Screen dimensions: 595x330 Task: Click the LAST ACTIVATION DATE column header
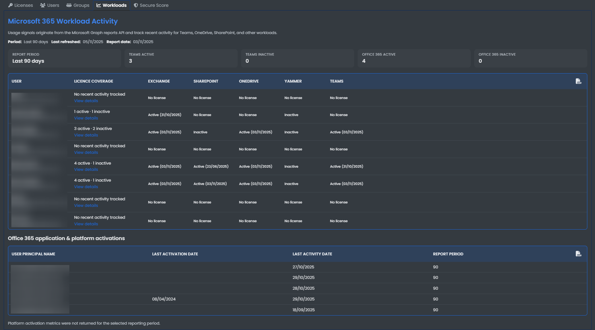pyautogui.click(x=175, y=254)
